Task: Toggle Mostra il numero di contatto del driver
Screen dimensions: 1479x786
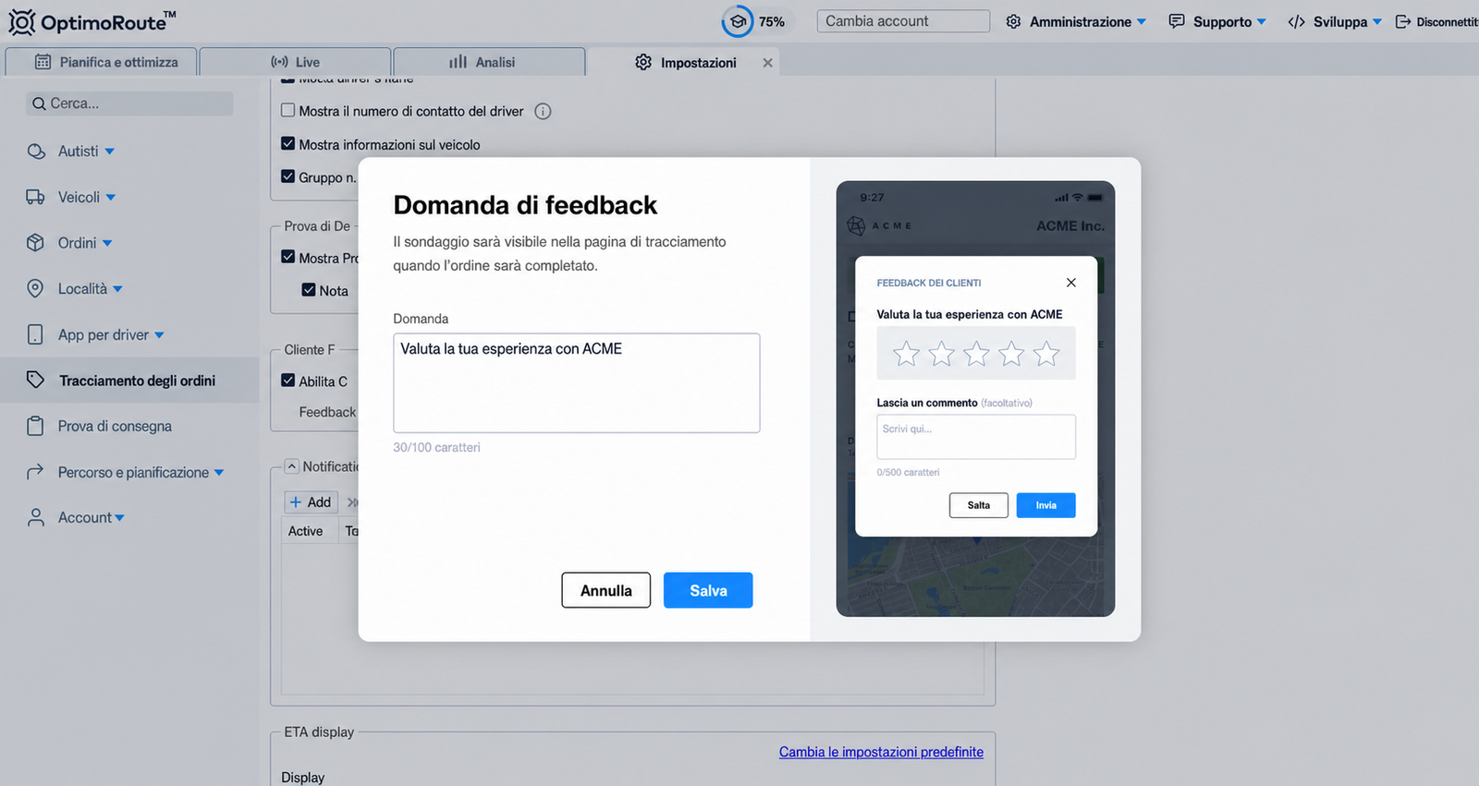Action: tap(287, 110)
